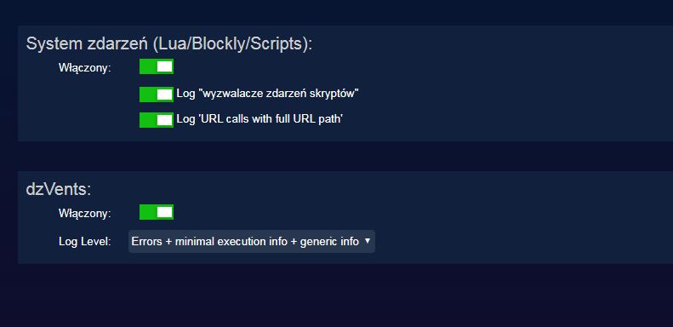673x327 pixels.
Task: Disable the System zdarzeń Włączony toggle
Action: click(157, 66)
